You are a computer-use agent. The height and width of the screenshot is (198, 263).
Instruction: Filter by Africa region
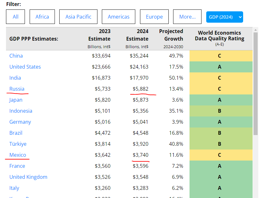42,17
